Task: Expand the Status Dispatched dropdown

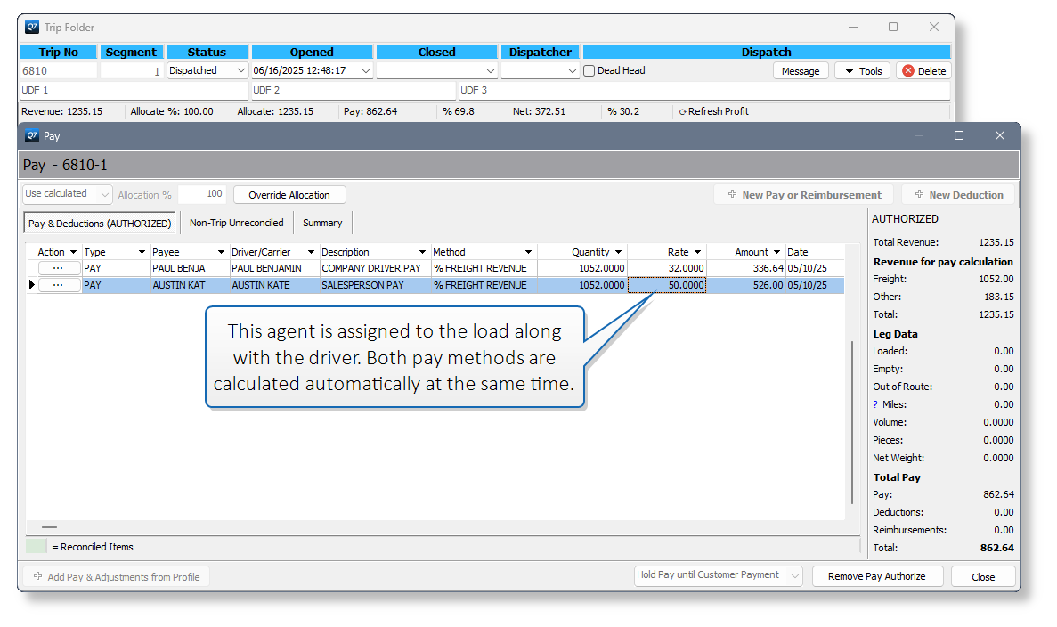Action: pyautogui.click(x=240, y=70)
